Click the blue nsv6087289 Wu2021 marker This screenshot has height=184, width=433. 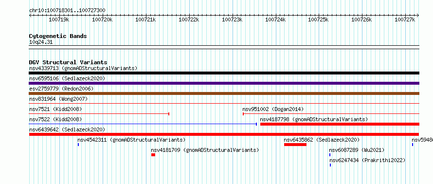coord(330,155)
